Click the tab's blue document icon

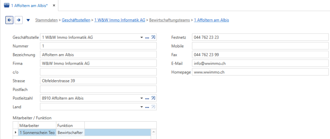[x=7, y=6]
